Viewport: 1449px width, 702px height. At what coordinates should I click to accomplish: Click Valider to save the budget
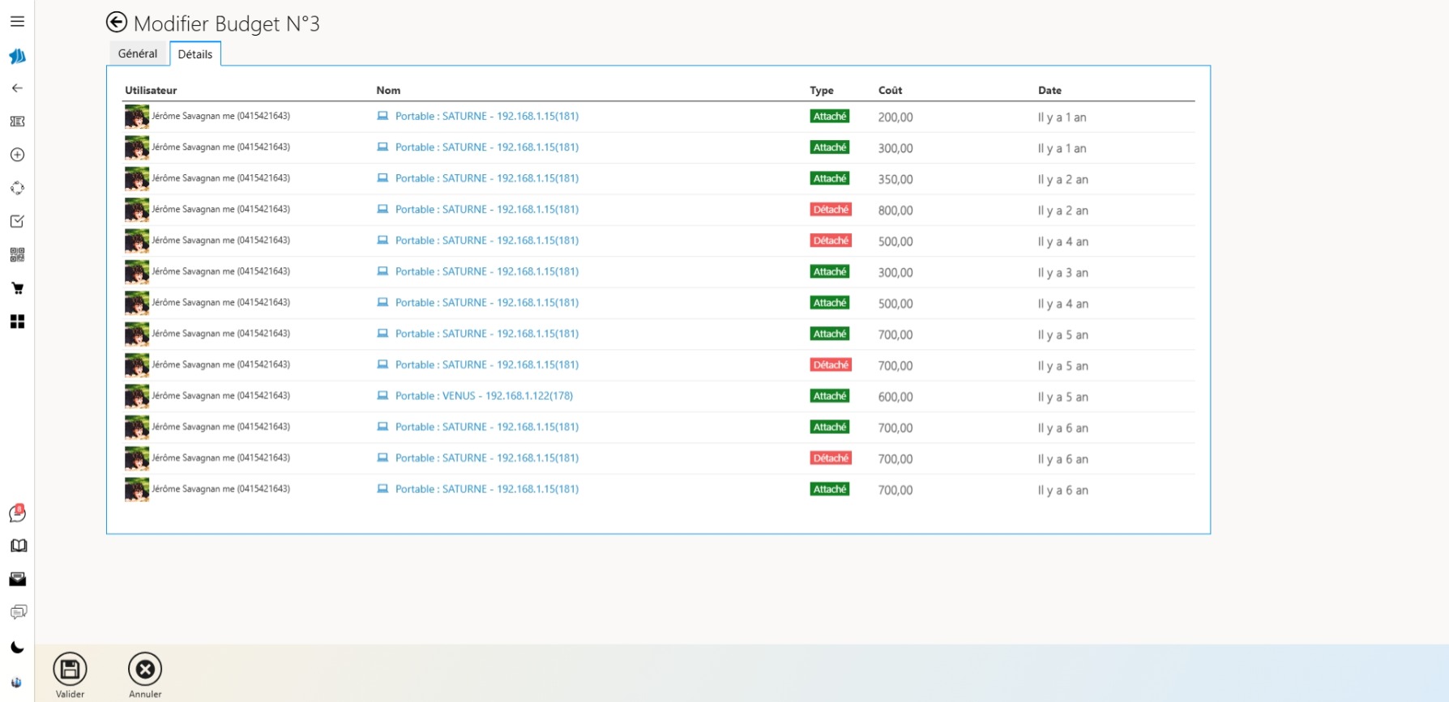[x=70, y=670]
